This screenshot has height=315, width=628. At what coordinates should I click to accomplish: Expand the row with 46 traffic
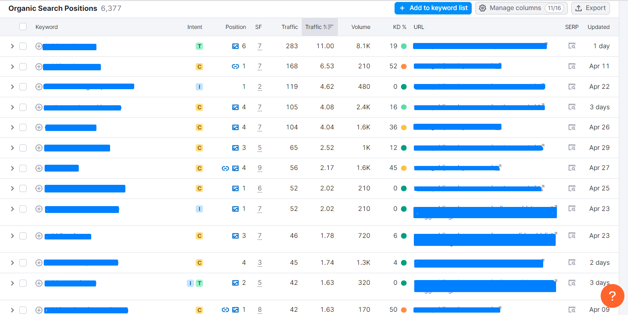click(x=12, y=236)
